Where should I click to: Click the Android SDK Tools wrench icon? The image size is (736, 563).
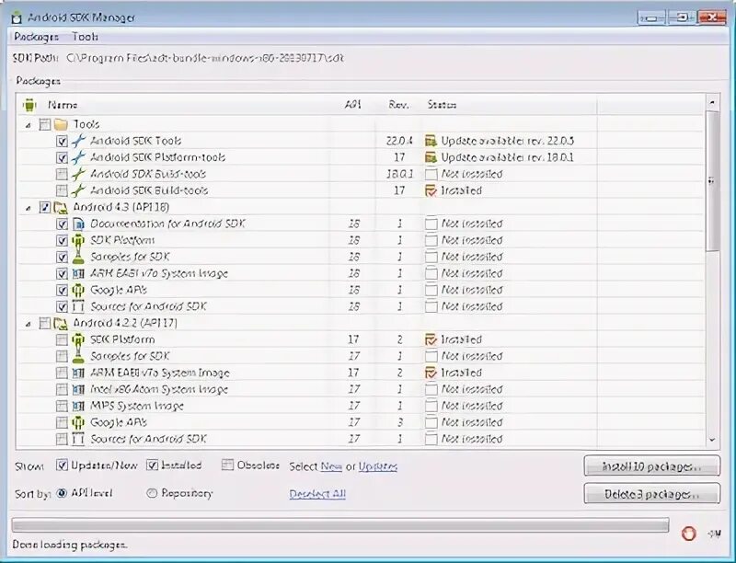(78, 141)
